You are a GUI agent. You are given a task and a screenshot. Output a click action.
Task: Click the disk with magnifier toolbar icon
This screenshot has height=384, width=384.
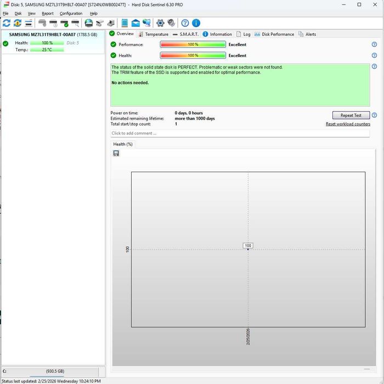(76, 23)
